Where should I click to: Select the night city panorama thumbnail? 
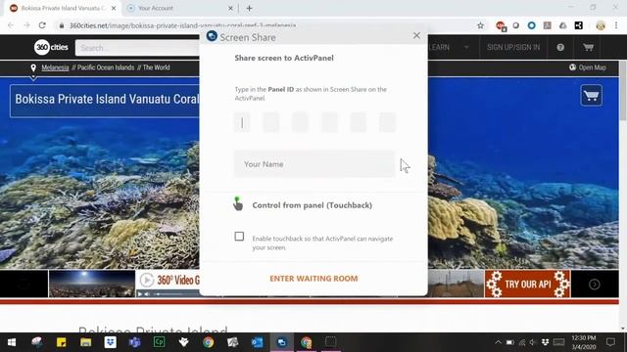91,284
